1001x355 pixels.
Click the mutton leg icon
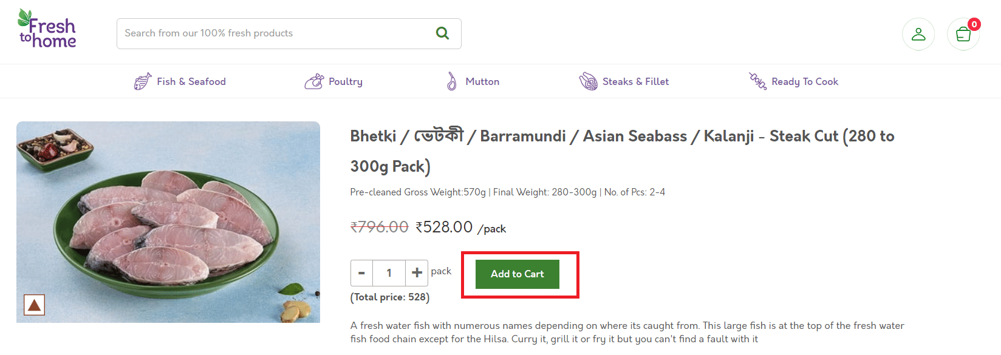[x=452, y=81]
